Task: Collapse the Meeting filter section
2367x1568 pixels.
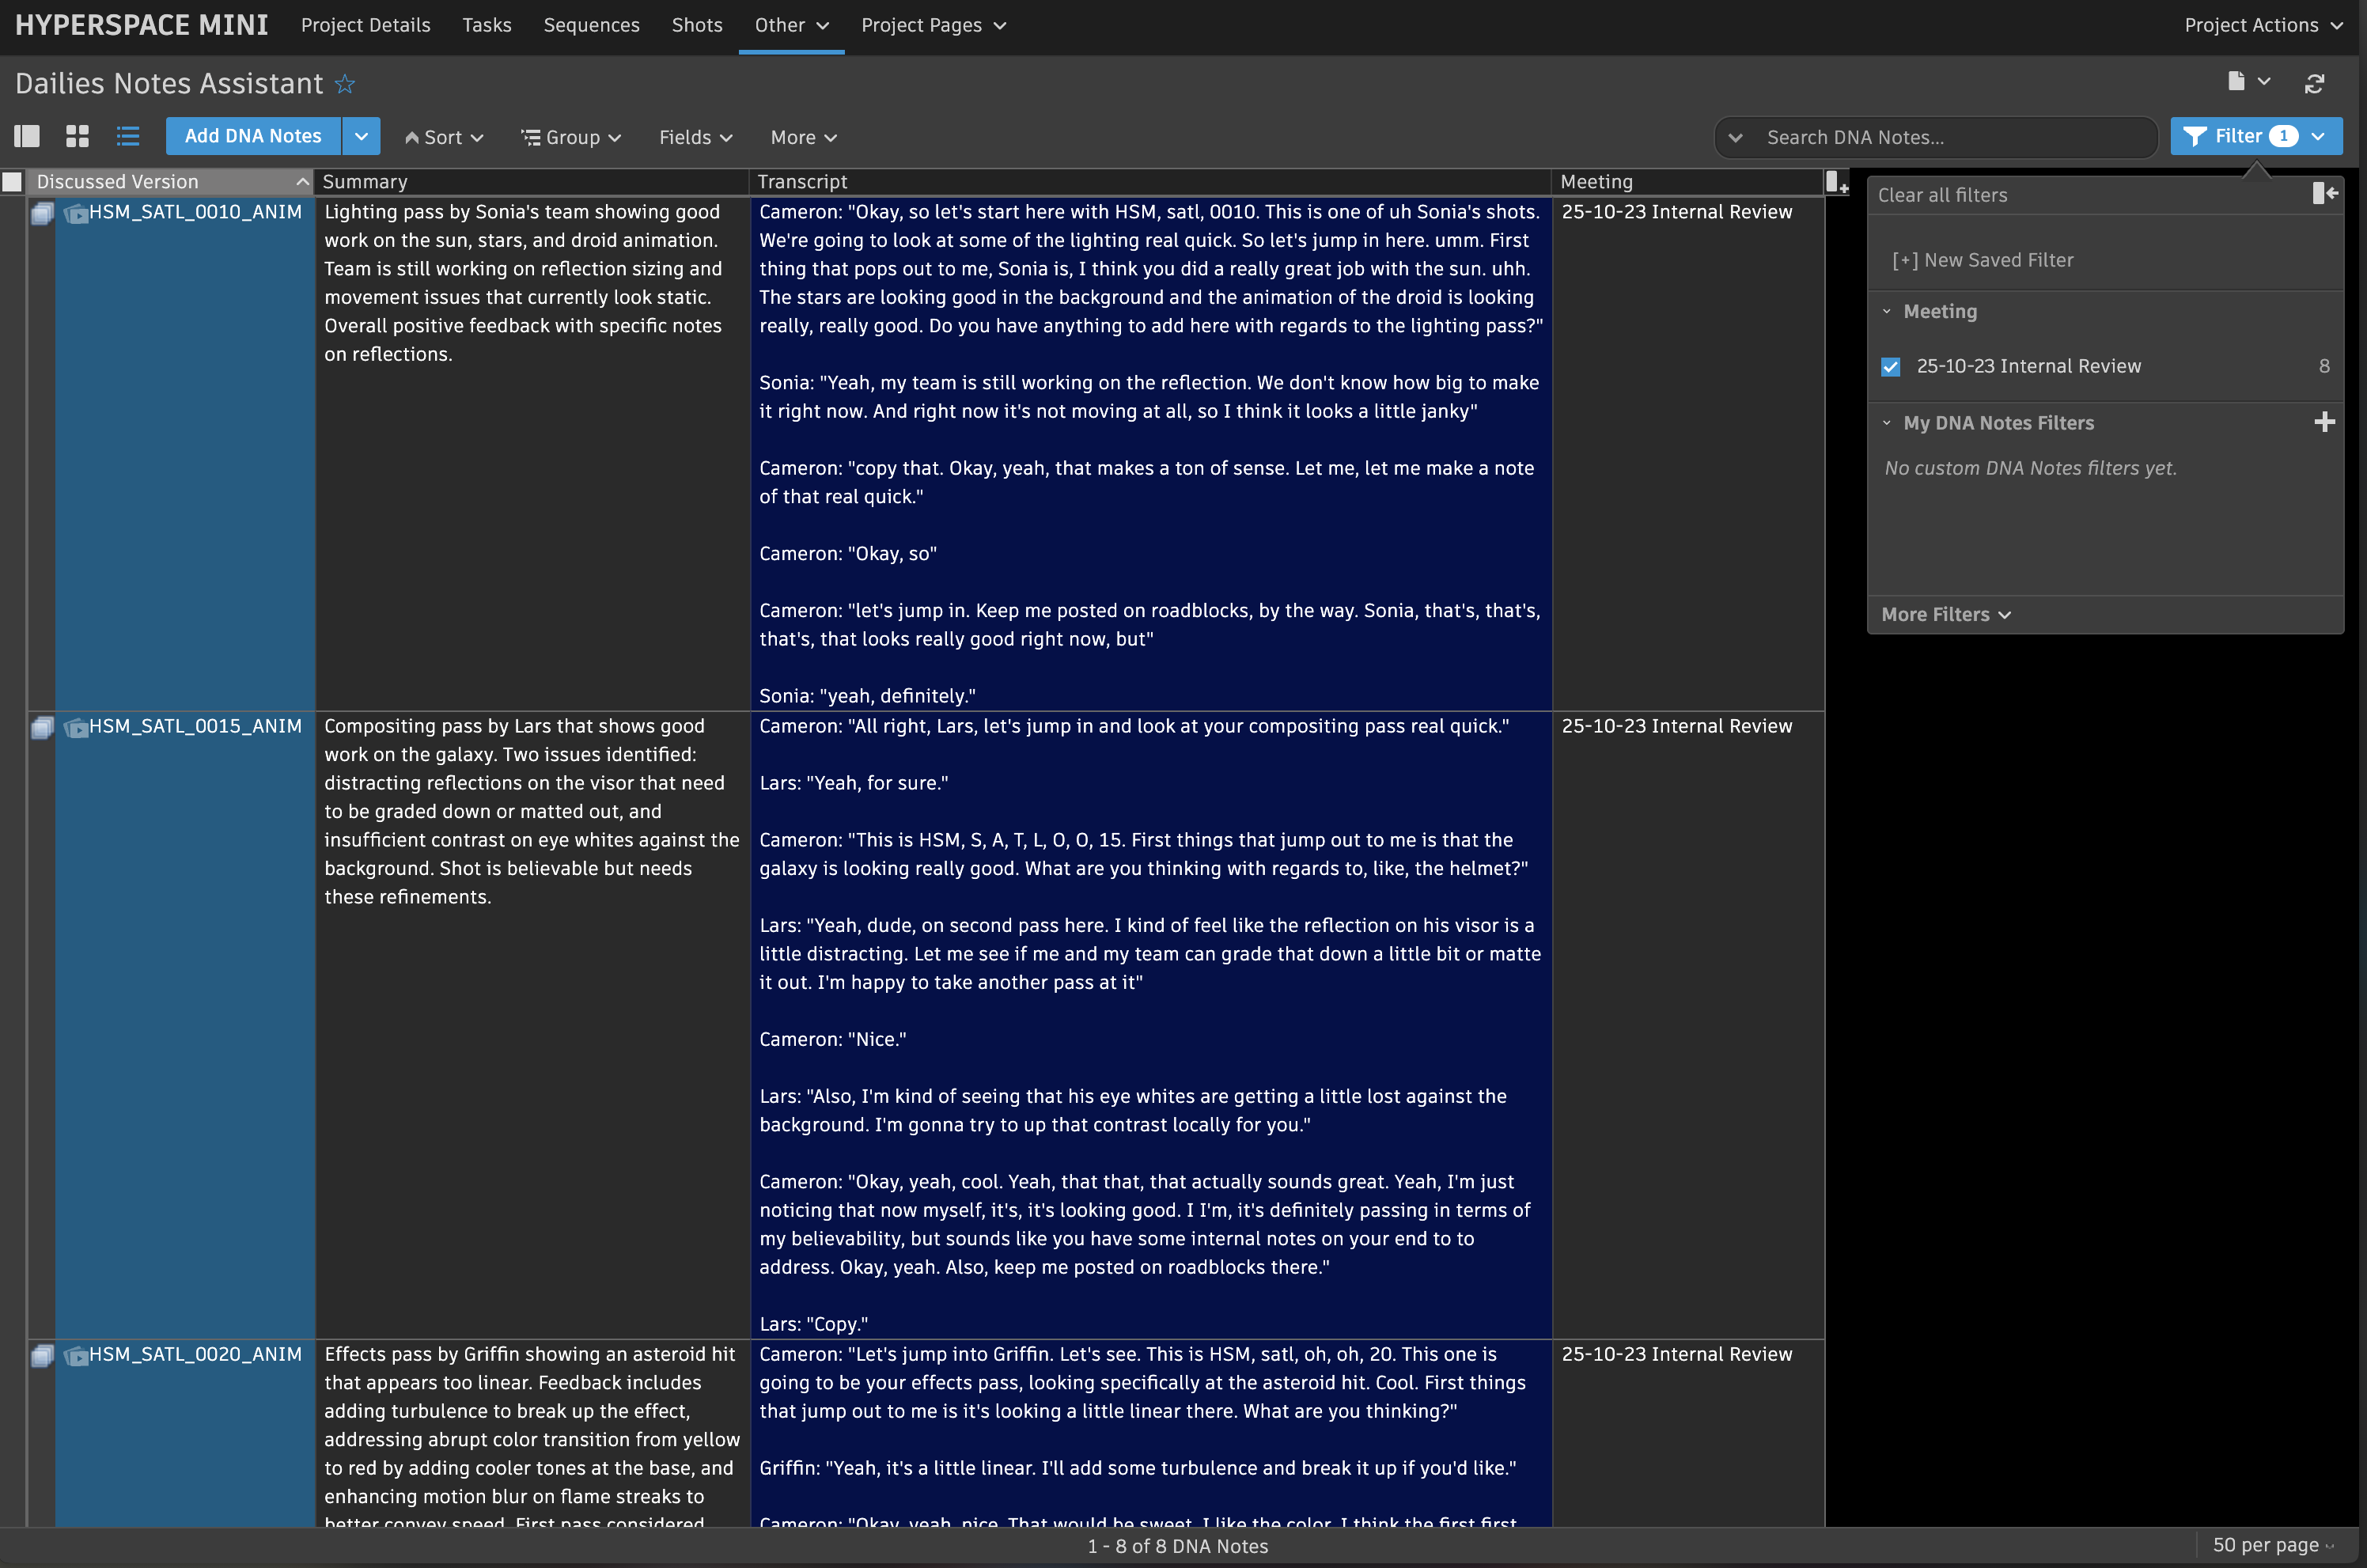Action: [x=1887, y=312]
